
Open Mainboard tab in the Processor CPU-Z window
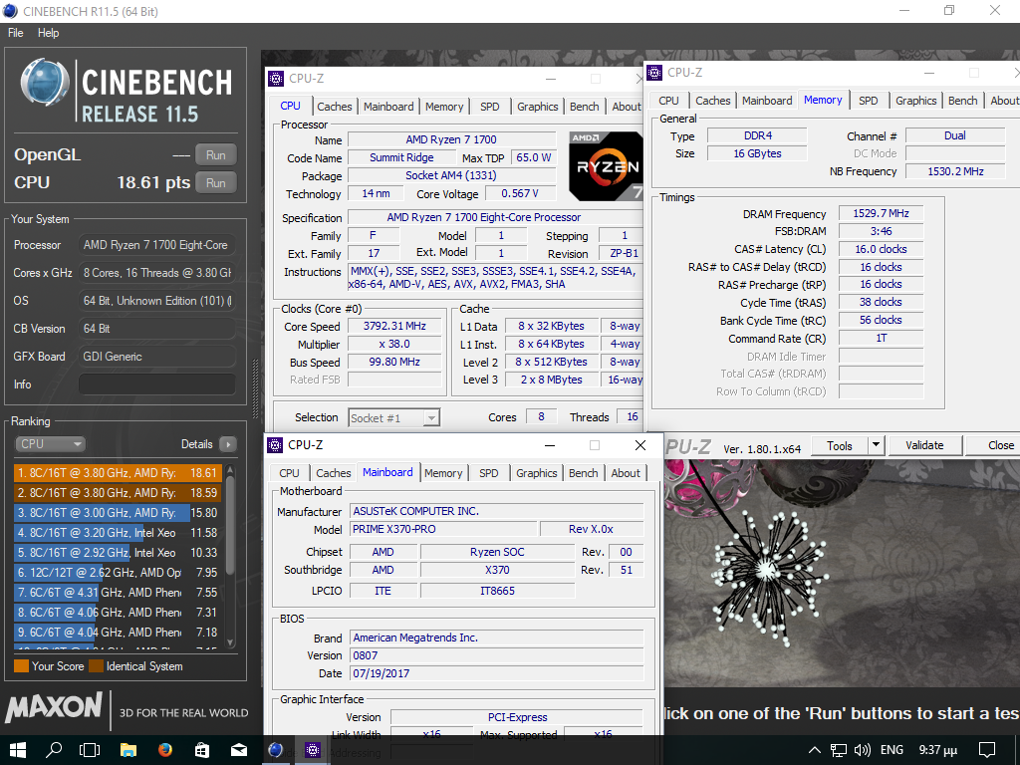[x=388, y=107]
